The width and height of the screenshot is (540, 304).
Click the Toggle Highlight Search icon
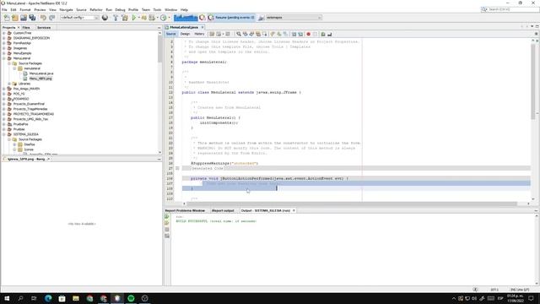pyautogui.click(x=258, y=34)
